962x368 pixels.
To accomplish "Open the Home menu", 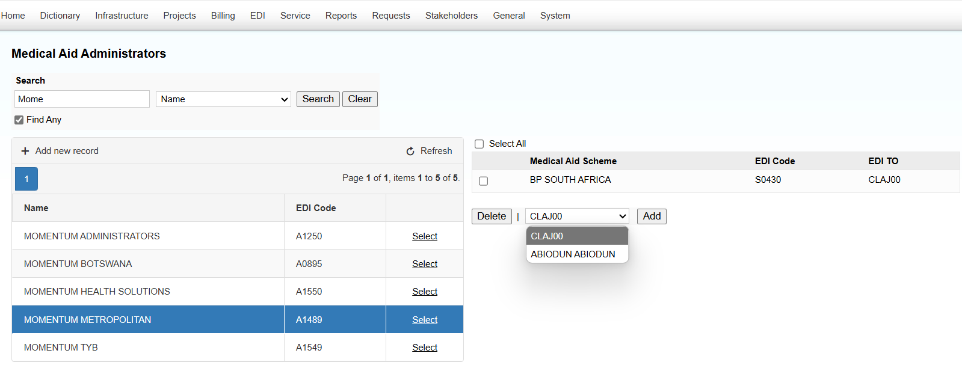I will tap(13, 16).
